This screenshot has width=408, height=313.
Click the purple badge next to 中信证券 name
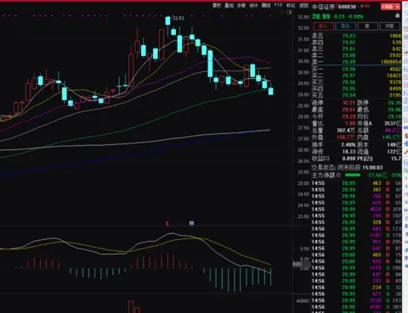point(337,5)
